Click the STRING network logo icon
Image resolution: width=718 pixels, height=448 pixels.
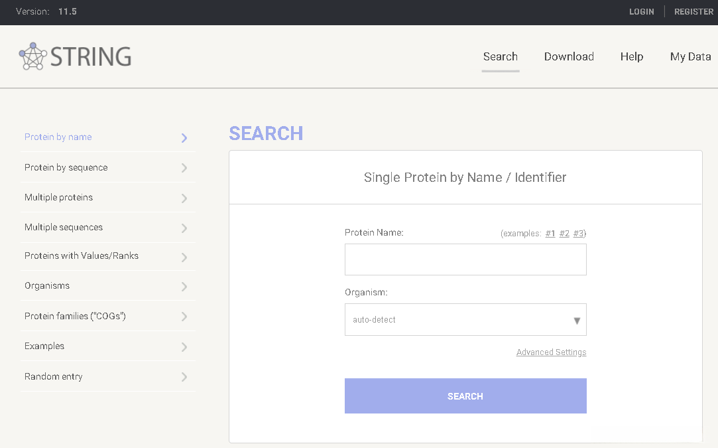[x=32, y=56]
